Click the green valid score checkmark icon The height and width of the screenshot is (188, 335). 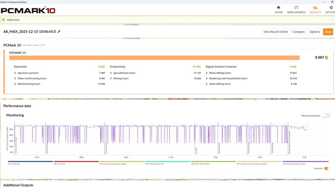tap(3, 20)
